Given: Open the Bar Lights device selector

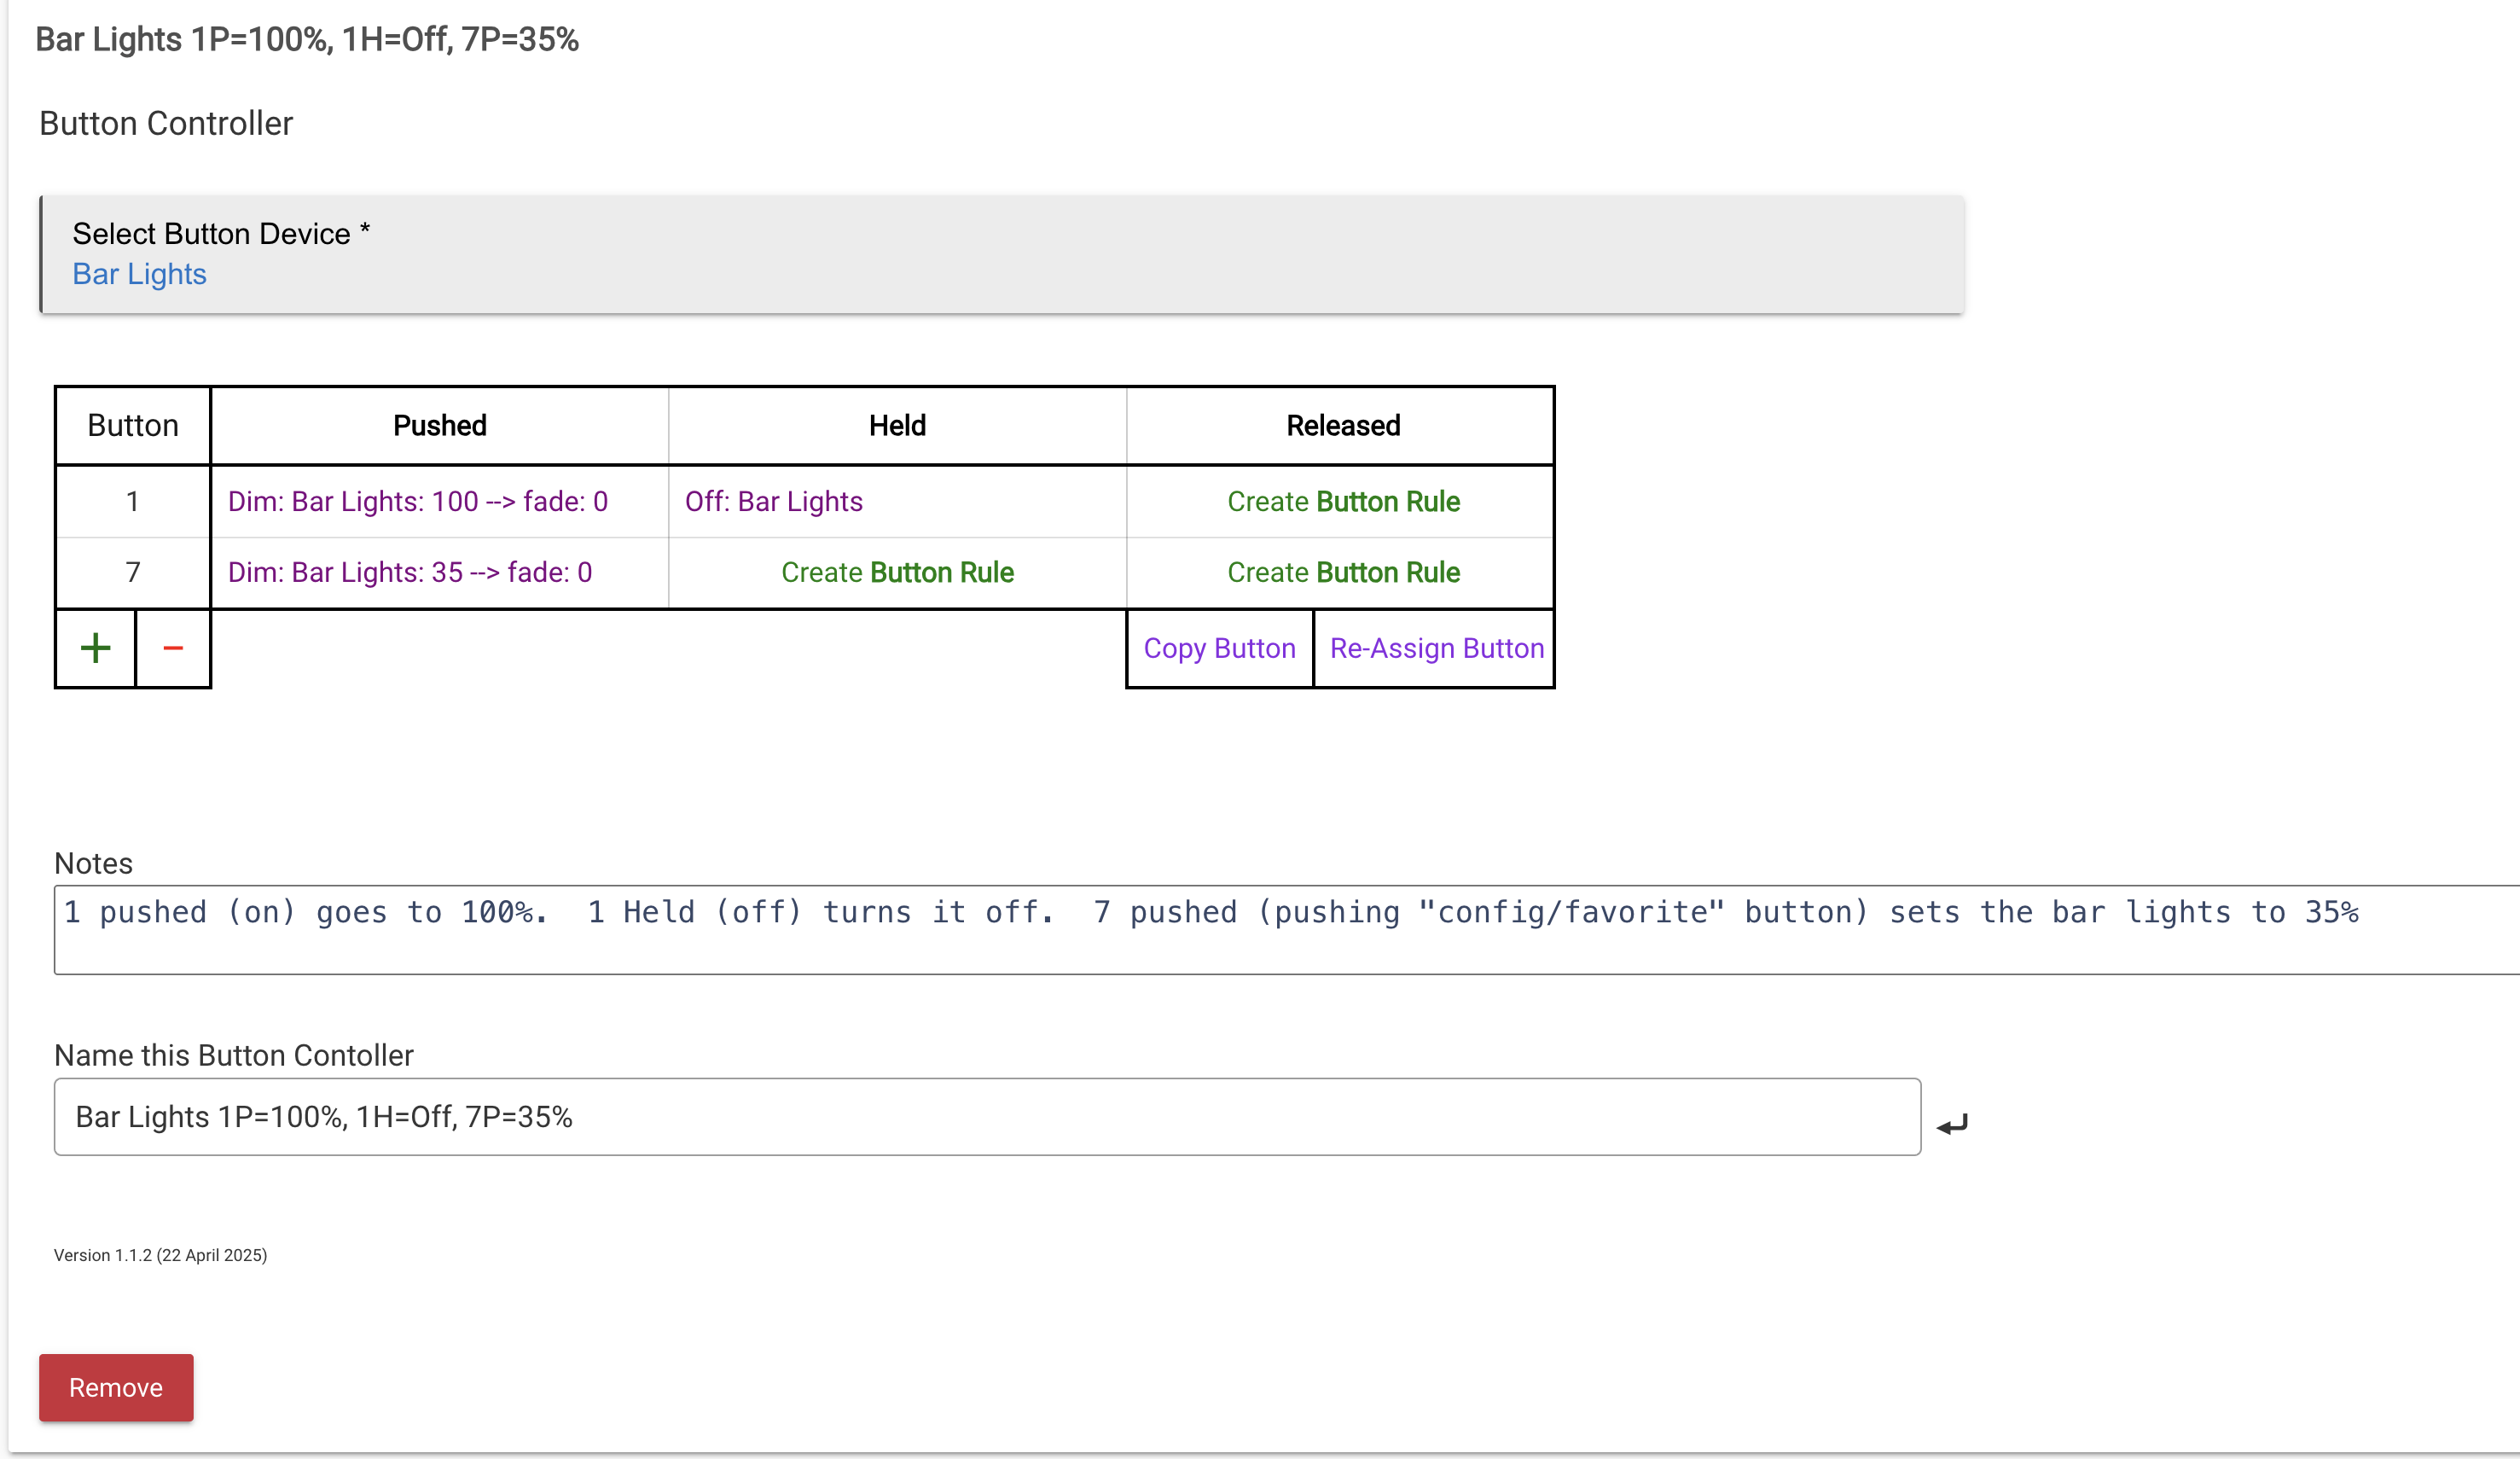Looking at the screenshot, I should (x=139, y=274).
